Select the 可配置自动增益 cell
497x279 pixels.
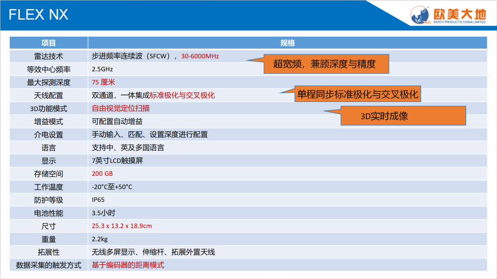(117, 122)
